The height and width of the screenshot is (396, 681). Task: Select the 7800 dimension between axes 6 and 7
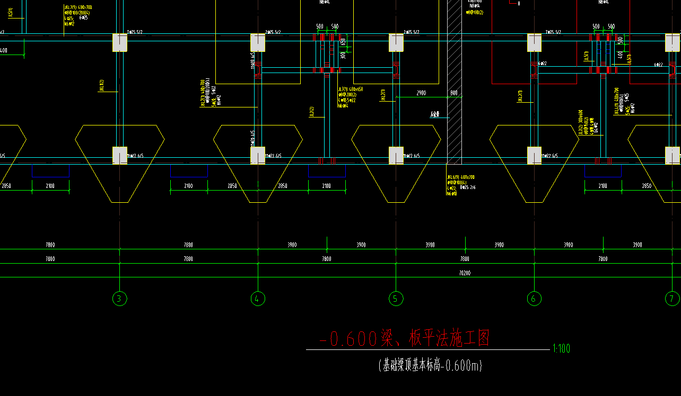click(x=603, y=259)
